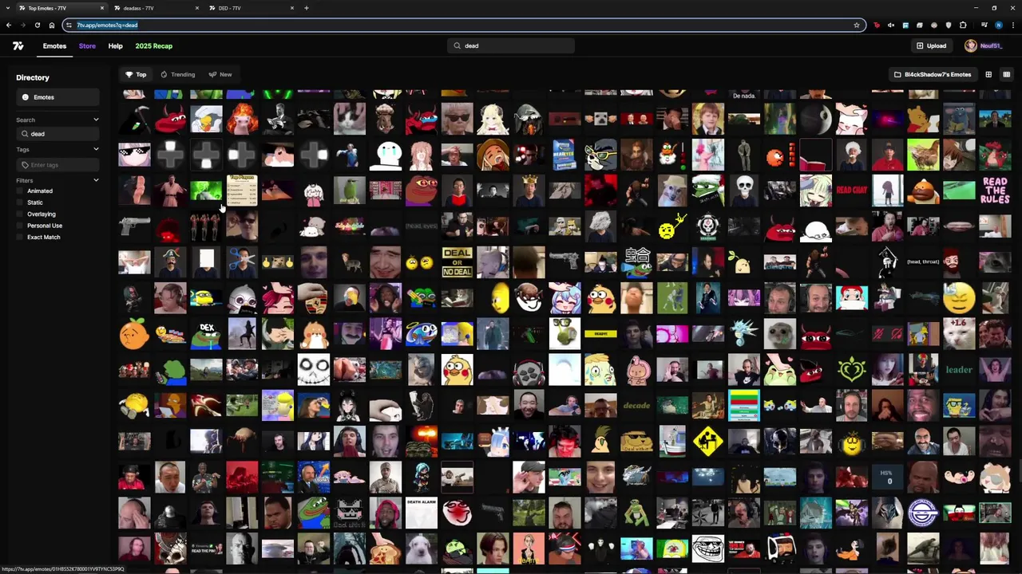Open the Help page

tap(115, 46)
